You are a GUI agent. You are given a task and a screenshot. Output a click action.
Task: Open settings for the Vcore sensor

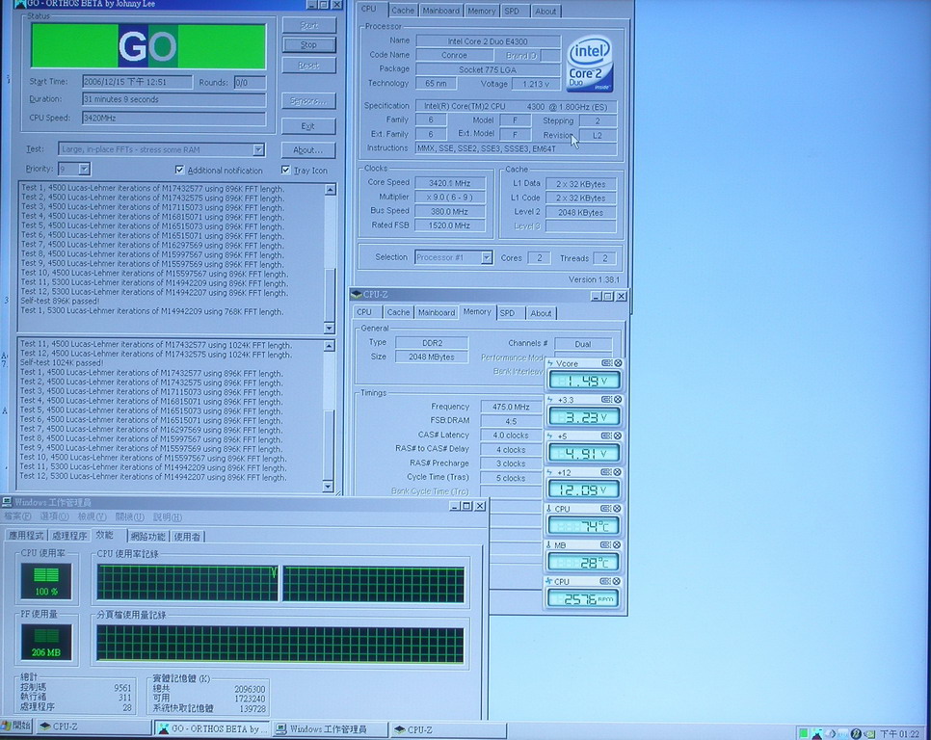[x=607, y=363]
